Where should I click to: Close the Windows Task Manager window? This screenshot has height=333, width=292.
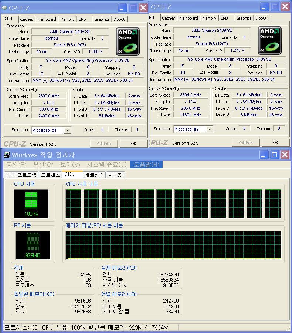click(285, 155)
